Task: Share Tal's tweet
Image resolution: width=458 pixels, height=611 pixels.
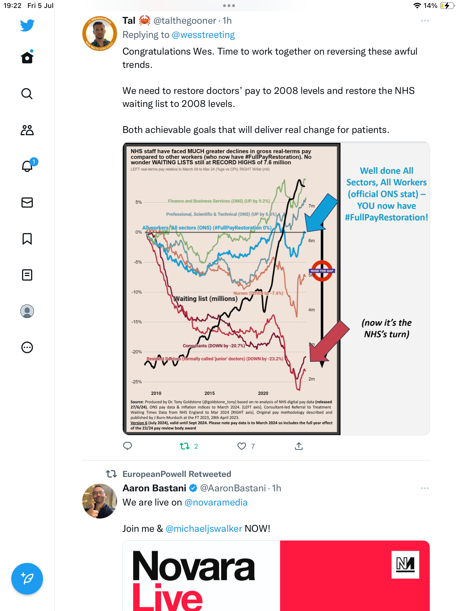Action: point(299,446)
